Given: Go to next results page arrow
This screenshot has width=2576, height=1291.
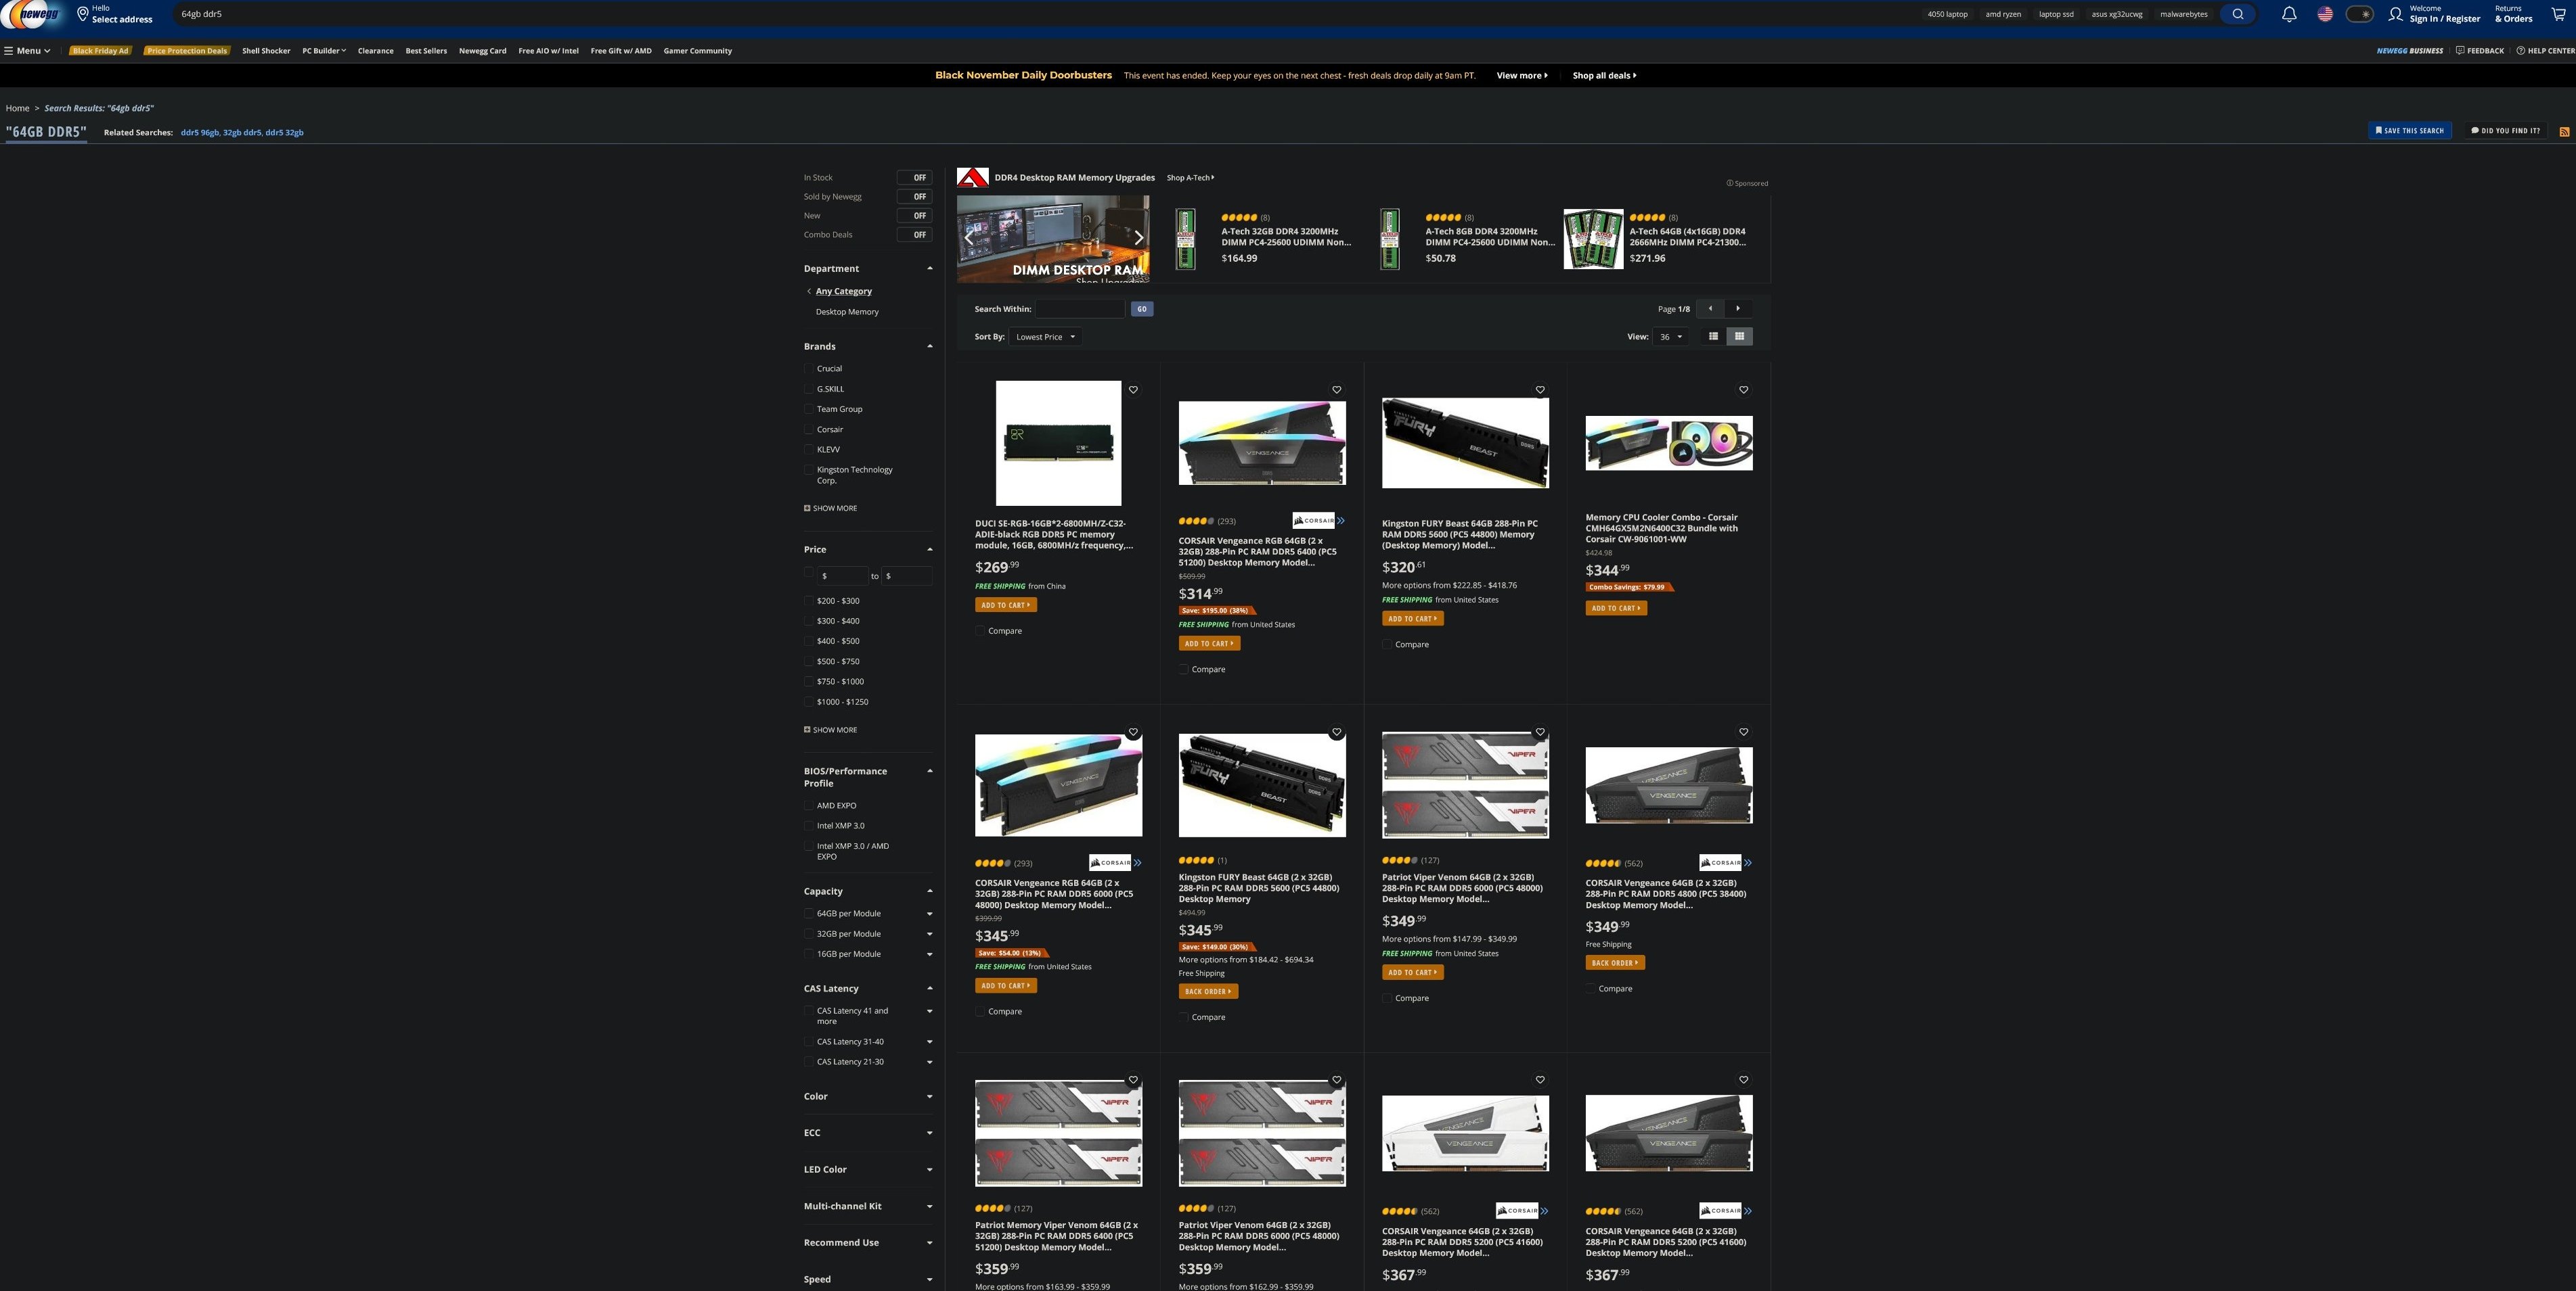Looking at the screenshot, I should (x=1738, y=309).
